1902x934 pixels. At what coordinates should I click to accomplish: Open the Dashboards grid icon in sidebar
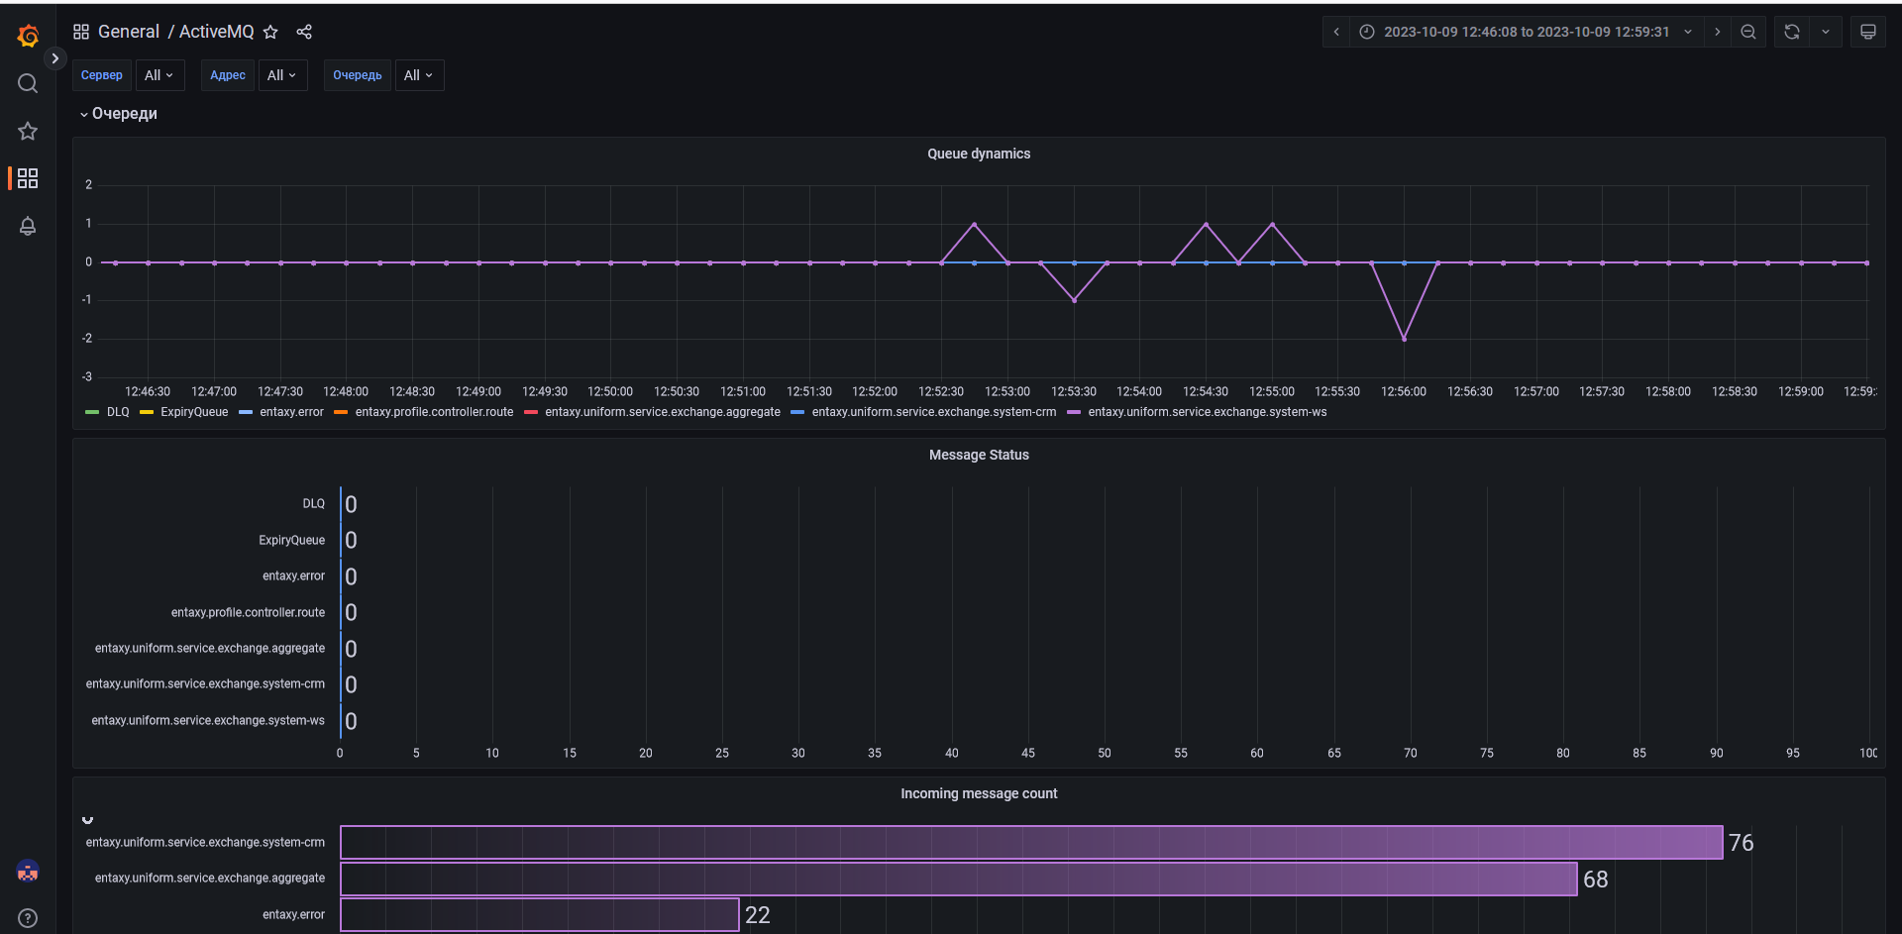(28, 178)
